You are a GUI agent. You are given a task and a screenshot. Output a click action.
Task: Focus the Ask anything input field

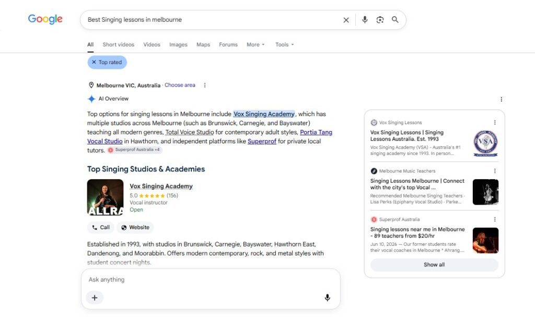pyautogui.click(x=211, y=279)
